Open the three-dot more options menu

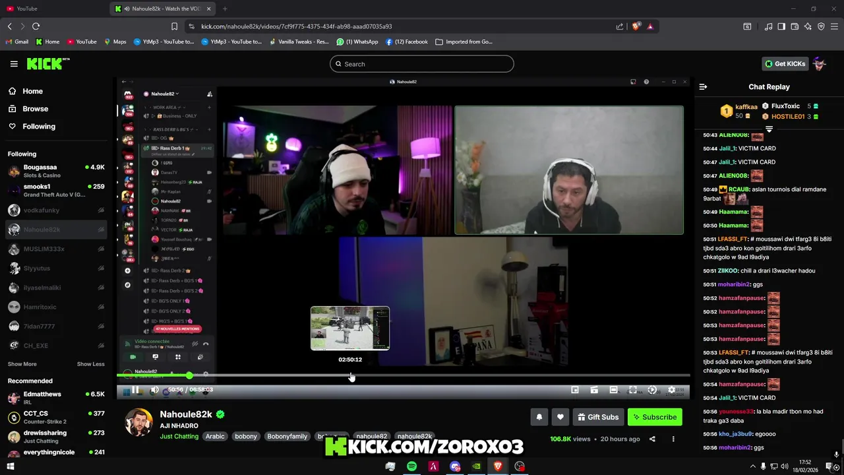pos(673,439)
